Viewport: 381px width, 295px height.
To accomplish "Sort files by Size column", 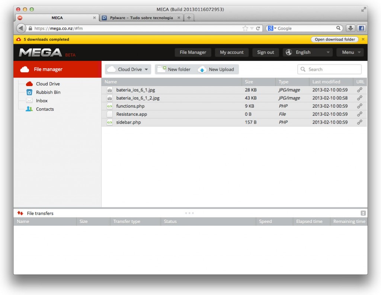I will coord(259,82).
